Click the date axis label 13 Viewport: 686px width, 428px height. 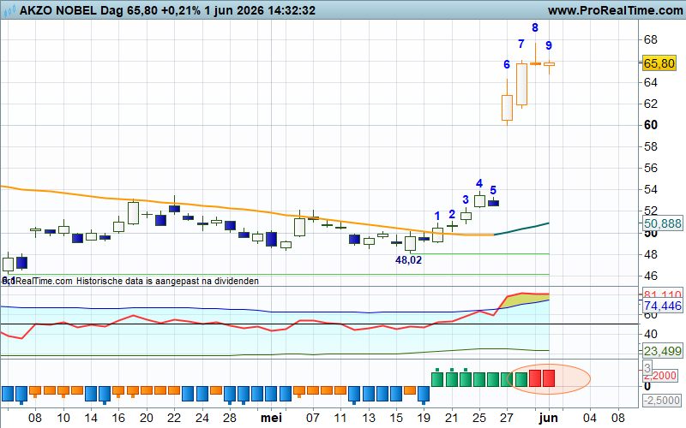369,418
